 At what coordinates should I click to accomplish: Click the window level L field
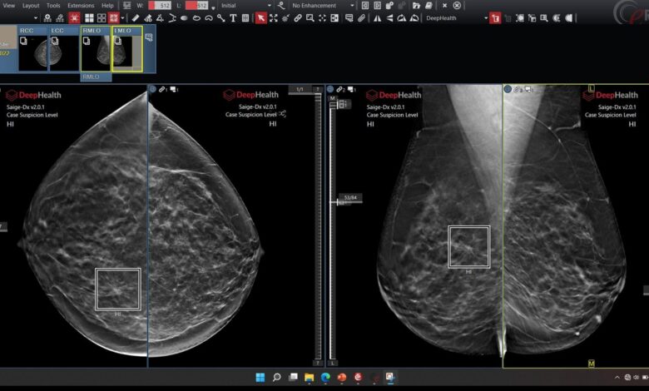pos(196,5)
